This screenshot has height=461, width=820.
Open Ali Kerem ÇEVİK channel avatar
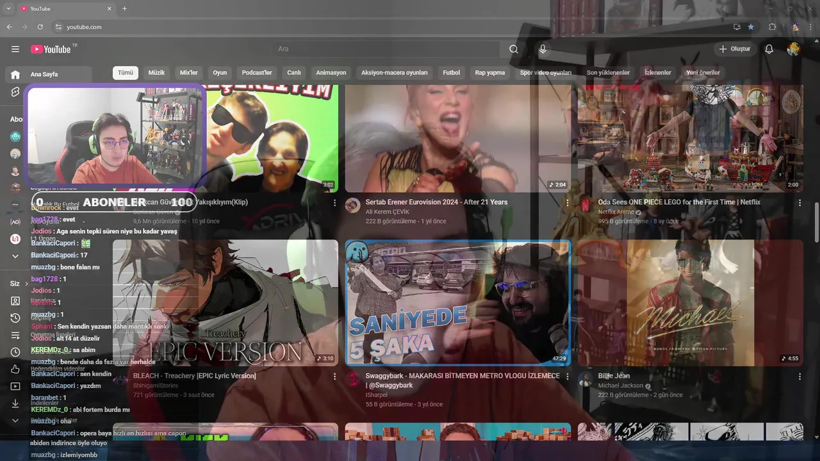point(352,206)
